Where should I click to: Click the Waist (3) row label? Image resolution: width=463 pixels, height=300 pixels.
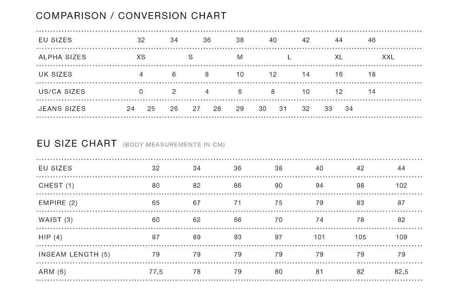click(56, 220)
